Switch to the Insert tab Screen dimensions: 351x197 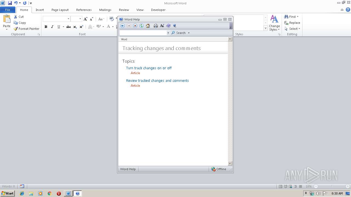coord(40,10)
